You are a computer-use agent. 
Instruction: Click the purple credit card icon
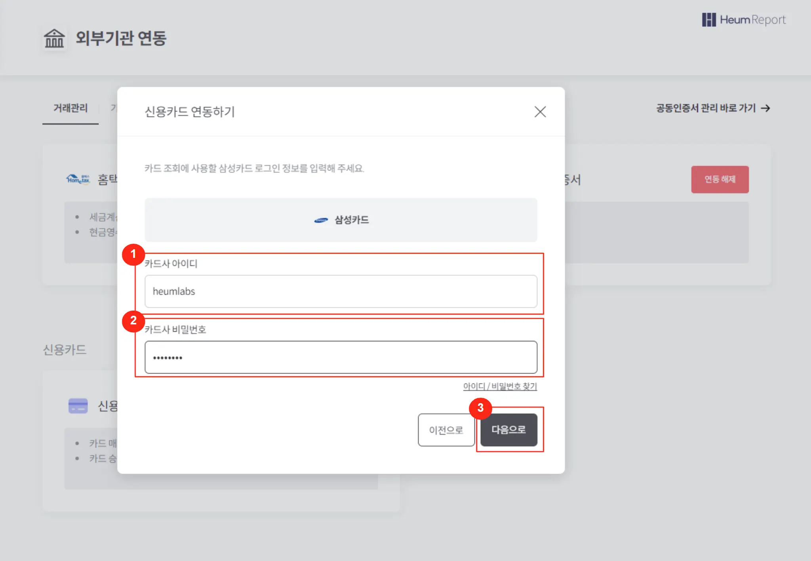pyautogui.click(x=78, y=406)
